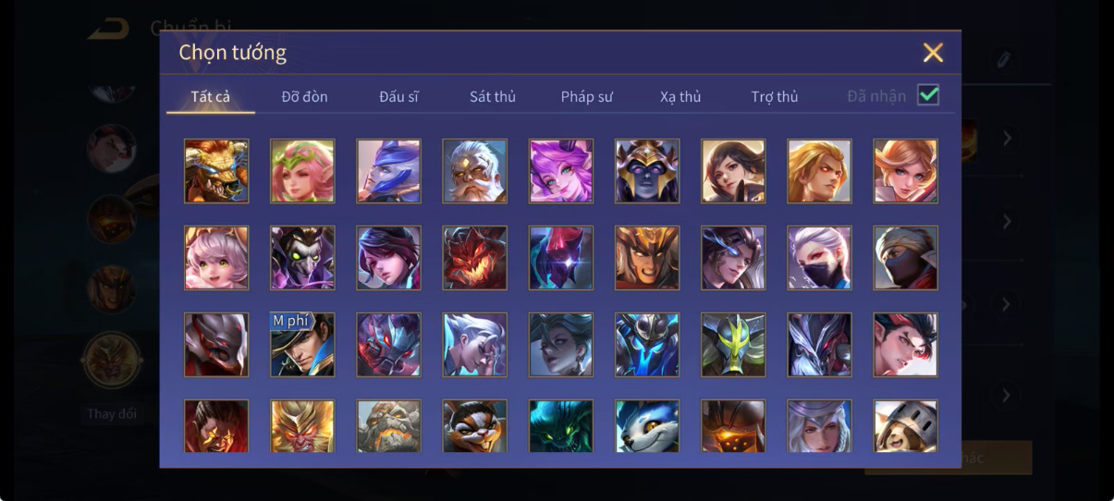This screenshot has width=1114, height=501.
Task: Switch to the "Trợ thủ" tab
Action: [x=775, y=96]
